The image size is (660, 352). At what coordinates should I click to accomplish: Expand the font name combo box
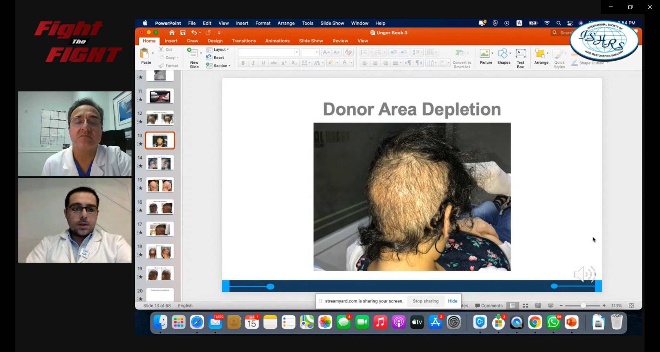pyautogui.click(x=297, y=52)
